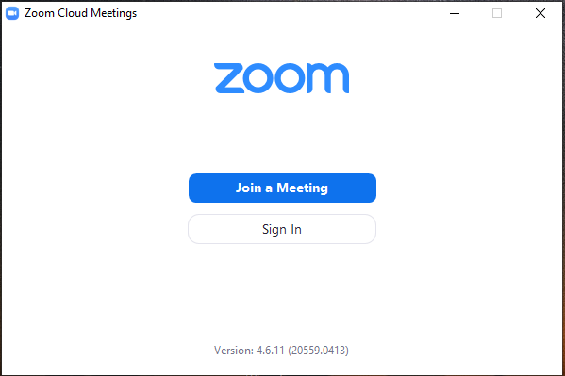Click the first letter o in zoom logo
Screen dimensions: 565x376
(x=257, y=78)
